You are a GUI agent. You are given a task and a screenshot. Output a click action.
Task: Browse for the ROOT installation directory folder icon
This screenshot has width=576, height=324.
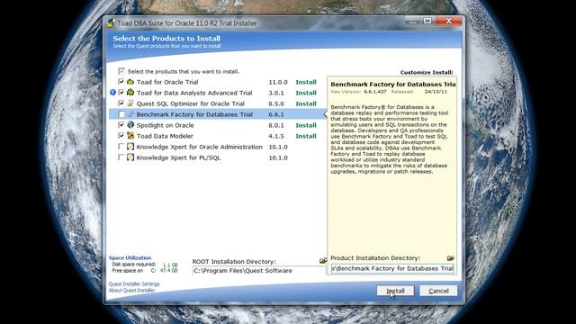[x=323, y=261]
